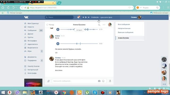Screen dimensions: 170x95
Task: Click the browser address bar URL
Action: pos(43,8)
